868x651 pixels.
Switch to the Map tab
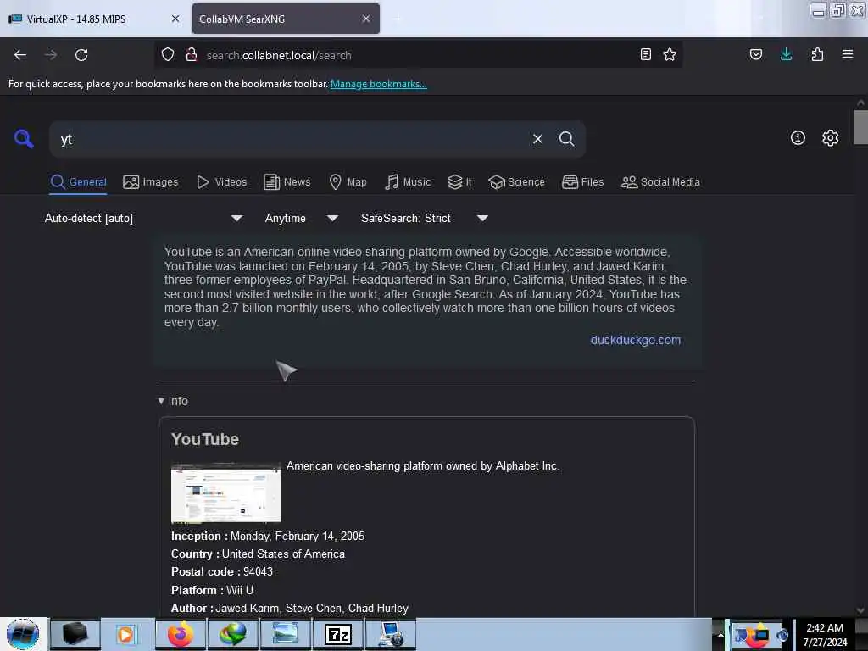pos(348,181)
